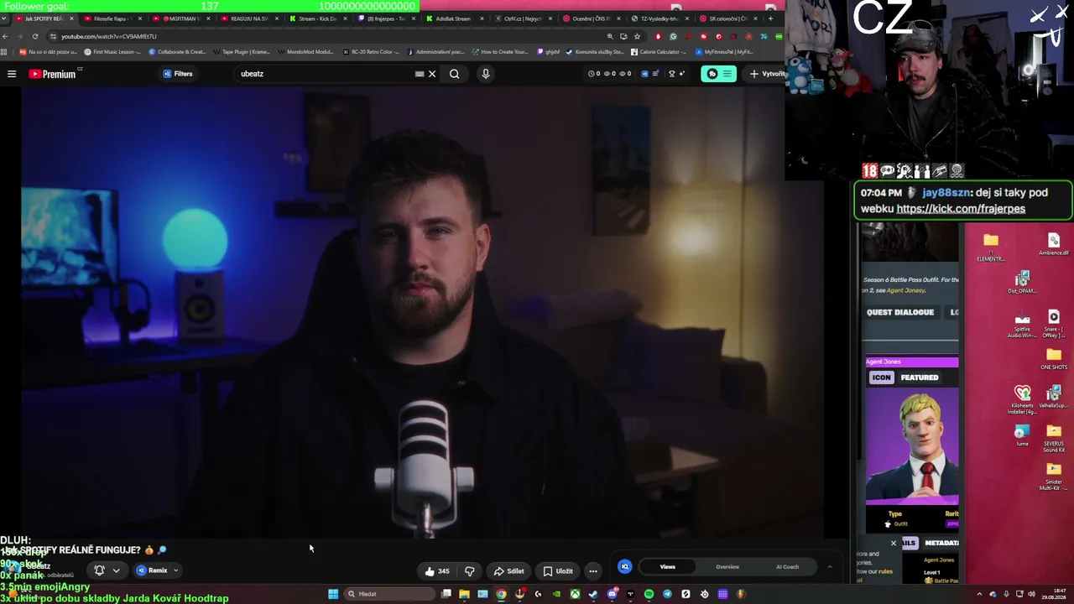Select the vidIQ Views tab
Image resolution: width=1074 pixels, height=604 pixels.
(x=667, y=567)
